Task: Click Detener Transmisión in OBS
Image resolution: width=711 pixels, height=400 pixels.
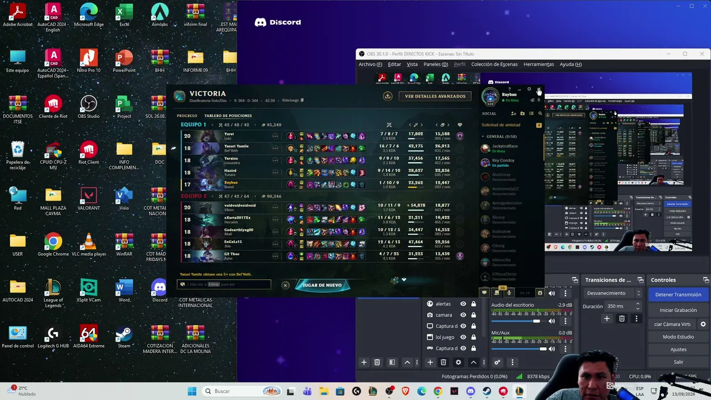Action: pos(678,294)
